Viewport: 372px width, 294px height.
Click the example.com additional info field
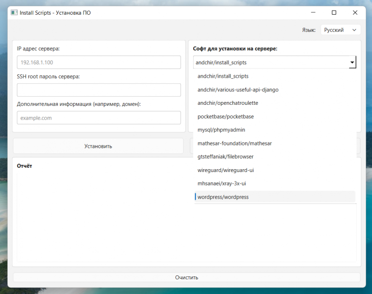tap(99, 118)
